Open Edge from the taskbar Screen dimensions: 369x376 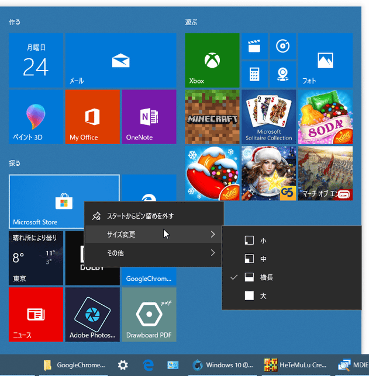[148, 365]
